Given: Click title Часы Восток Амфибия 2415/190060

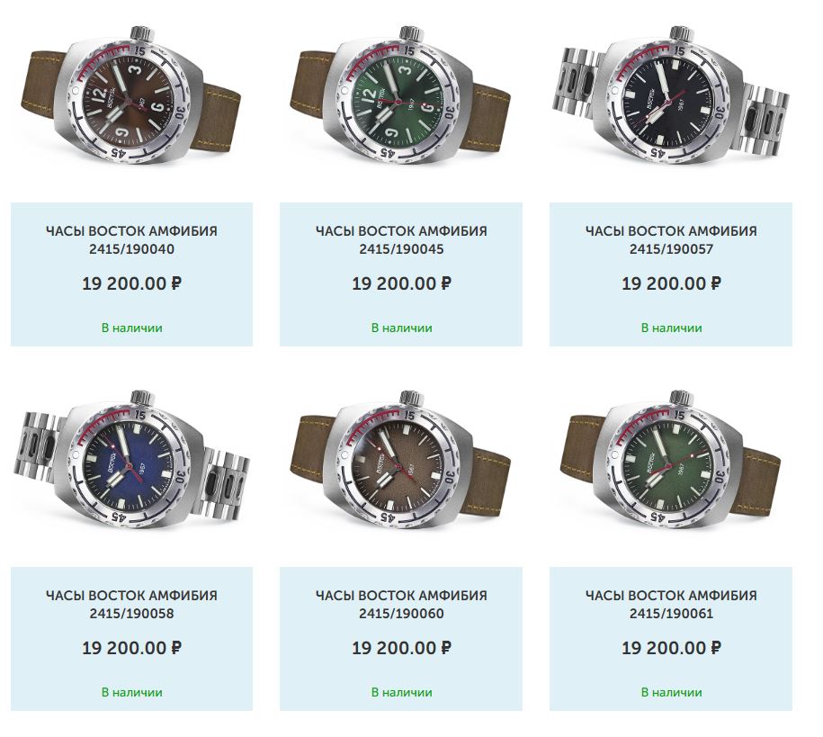Looking at the screenshot, I should coord(401,604).
